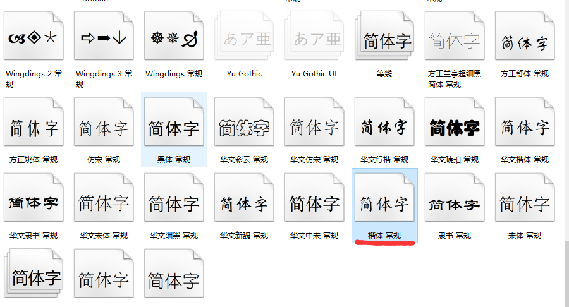This screenshot has height=307, width=569.
Task: Click the '楷体 常规' name label
Action: (x=384, y=235)
